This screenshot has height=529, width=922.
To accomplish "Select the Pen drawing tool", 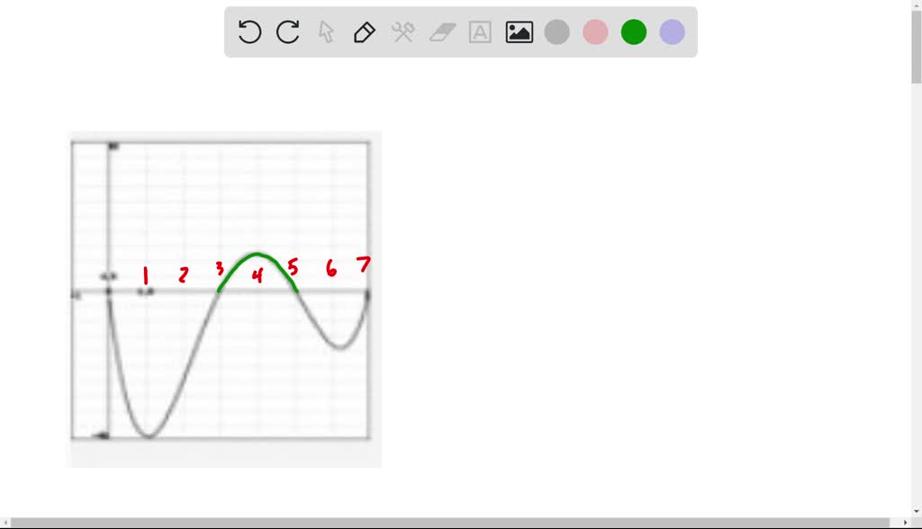I will pyautogui.click(x=364, y=31).
